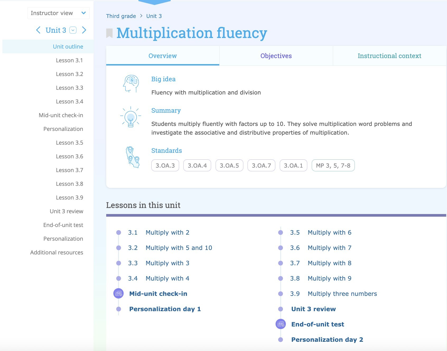Open the blue pull-down tab at top
This screenshot has width=447, height=351.
[155, 2]
